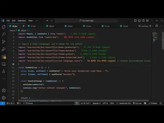Screen dimensions: 164x123
Task: Open the Search view in activity bar
Action: [4, 34]
